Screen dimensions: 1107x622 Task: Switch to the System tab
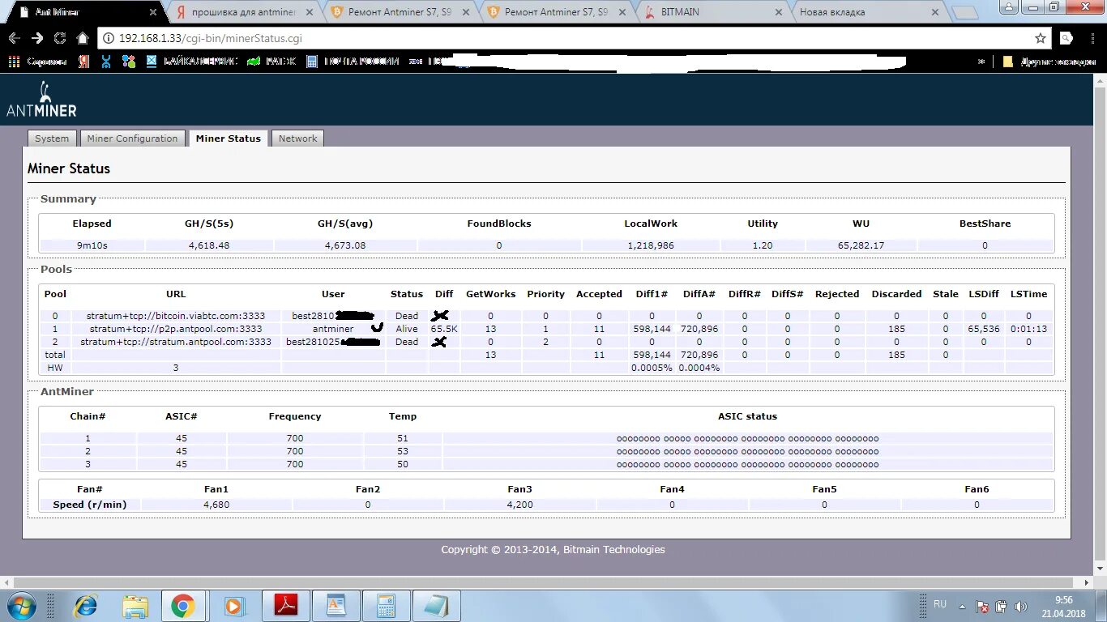tap(52, 138)
